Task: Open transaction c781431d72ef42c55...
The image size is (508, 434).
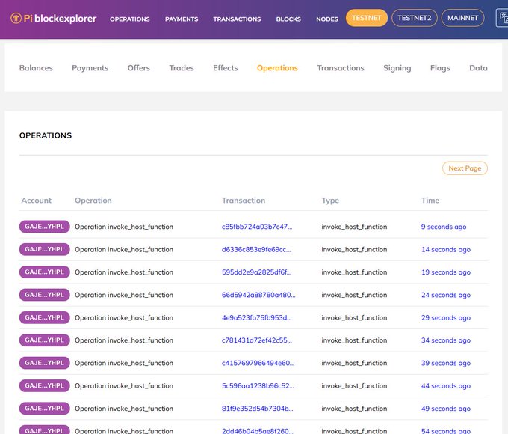Action: [x=256, y=340]
